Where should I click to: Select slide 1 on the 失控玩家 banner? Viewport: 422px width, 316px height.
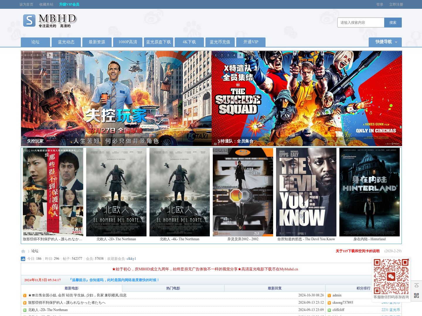pos(25,55)
